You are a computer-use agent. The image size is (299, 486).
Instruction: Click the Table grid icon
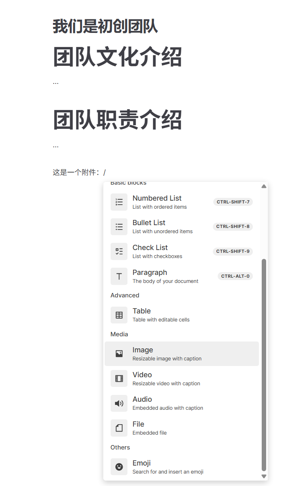coord(119,315)
